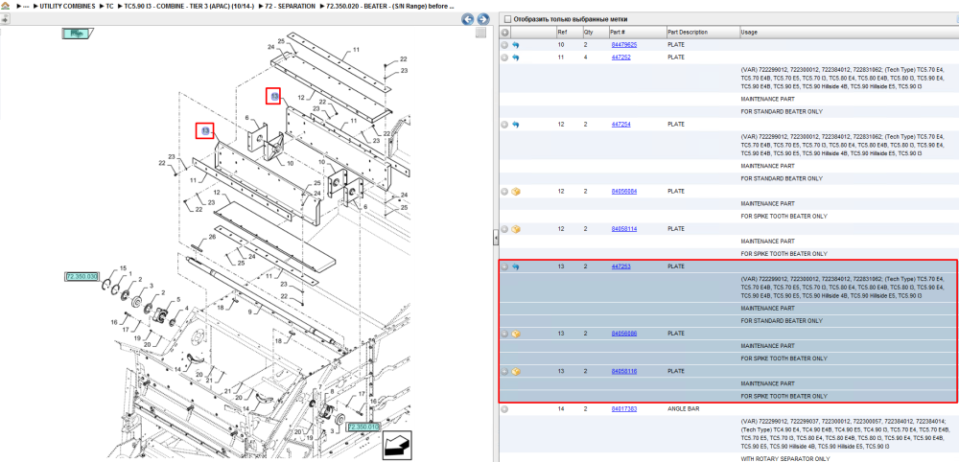This screenshot has width=959, height=462.
Task: Open part number link 447254
Action: [x=620, y=125]
